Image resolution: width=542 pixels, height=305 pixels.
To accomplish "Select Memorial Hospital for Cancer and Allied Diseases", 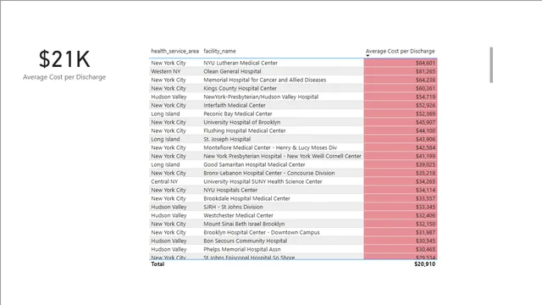I will point(265,80).
